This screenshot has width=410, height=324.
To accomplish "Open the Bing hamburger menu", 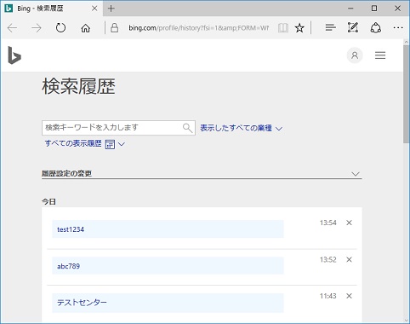I will [x=380, y=55].
